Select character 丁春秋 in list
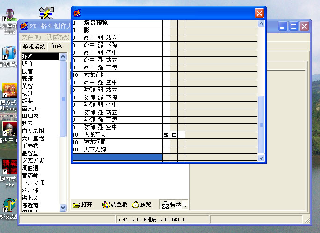This screenshot has width=320, height=233. [40, 146]
